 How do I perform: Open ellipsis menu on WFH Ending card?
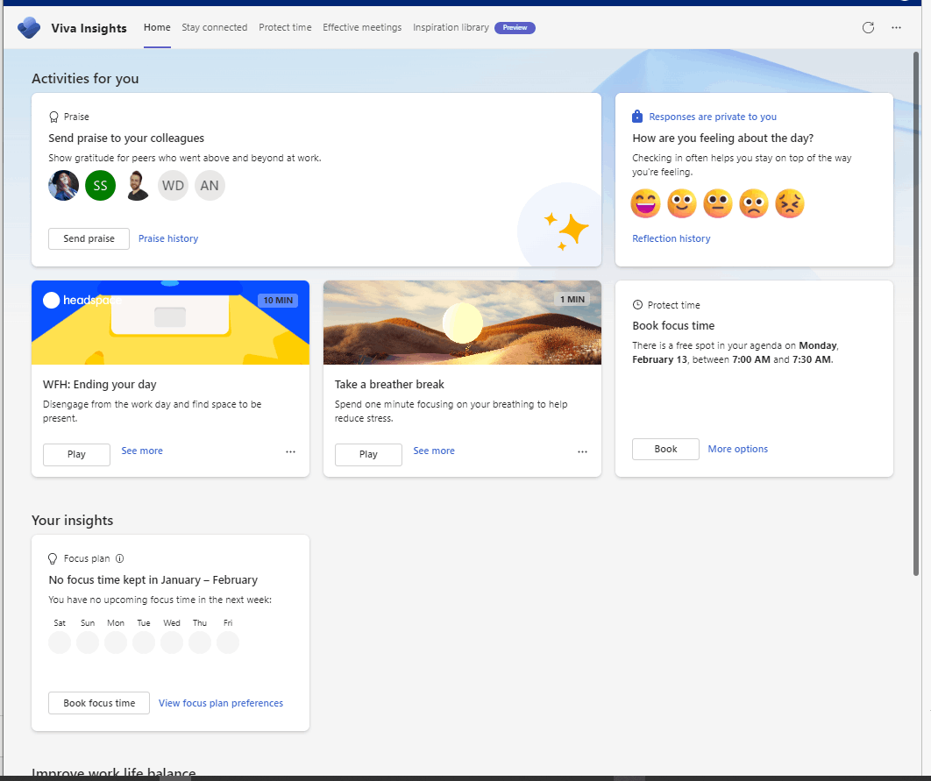290,451
